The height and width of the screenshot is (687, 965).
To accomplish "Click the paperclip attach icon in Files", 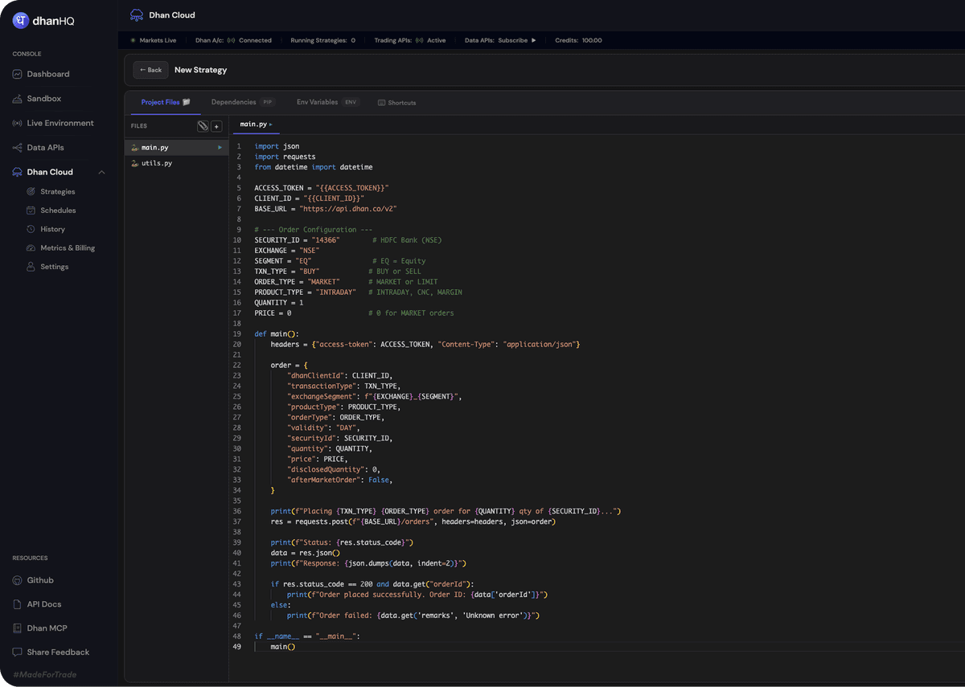I will pyautogui.click(x=203, y=126).
